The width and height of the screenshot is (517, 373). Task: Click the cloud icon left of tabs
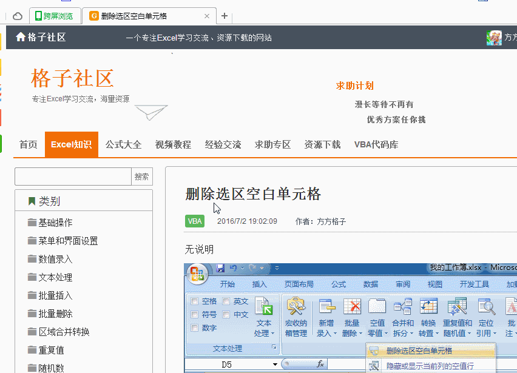pos(18,16)
